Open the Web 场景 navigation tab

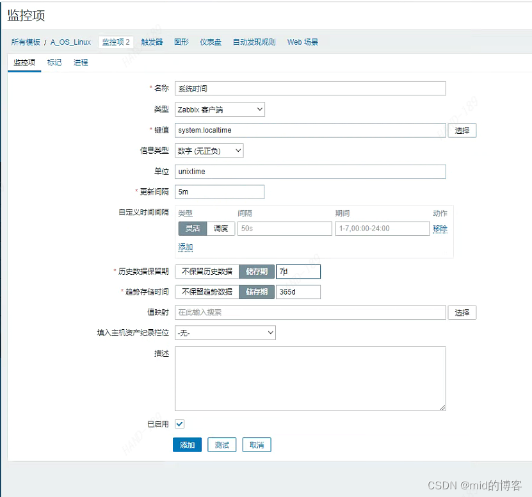(x=303, y=42)
